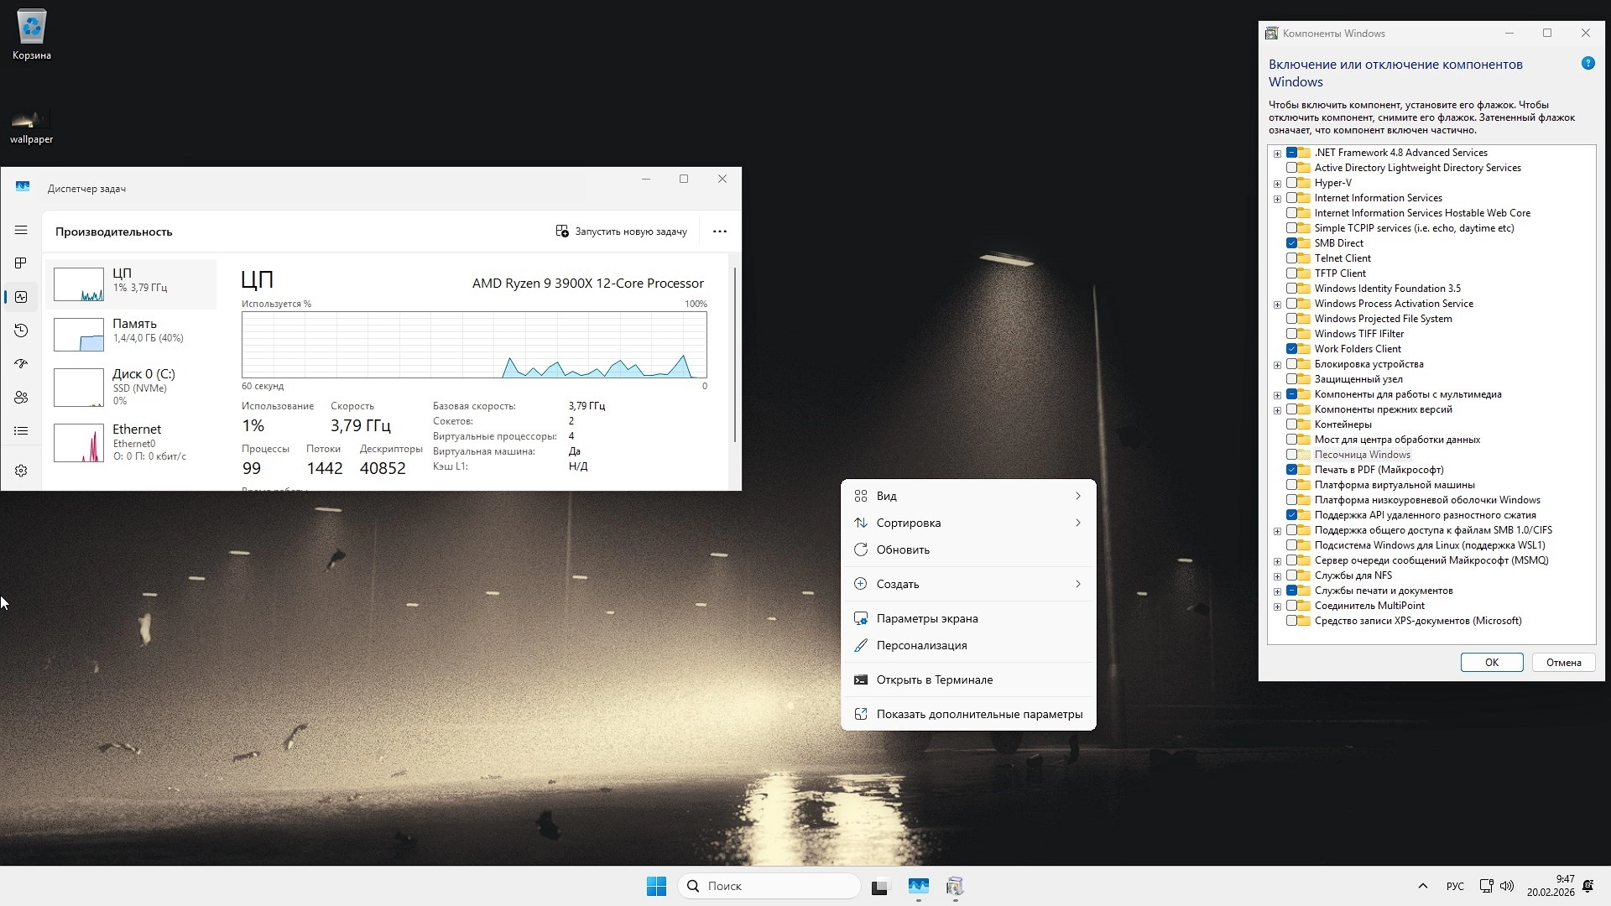Expand the .NET Framework 4.8 Advanced Services node
Viewport: 1611px width, 906px height.
(1277, 154)
